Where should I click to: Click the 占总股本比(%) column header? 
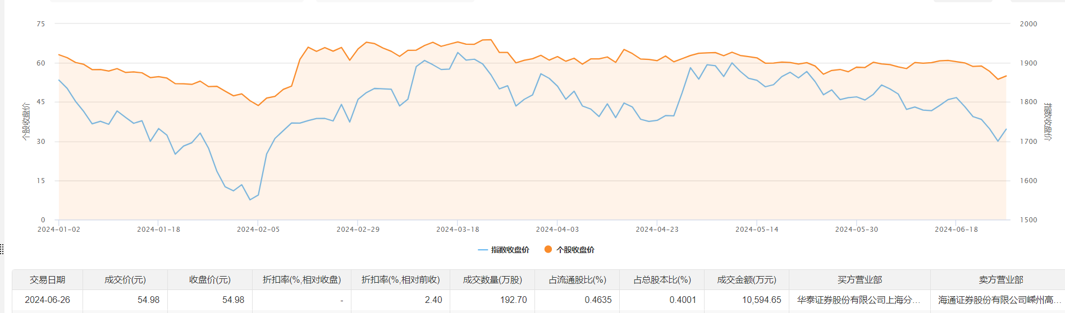pos(662,279)
